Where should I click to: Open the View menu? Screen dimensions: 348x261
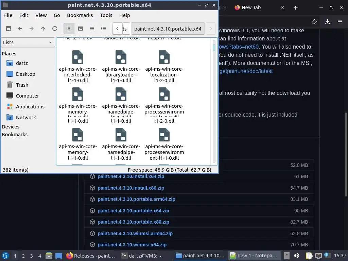[41, 15]
